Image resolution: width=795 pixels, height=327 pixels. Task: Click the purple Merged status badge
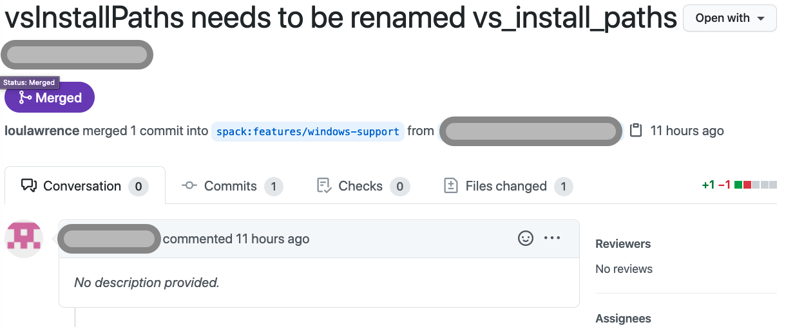point(50,98)
